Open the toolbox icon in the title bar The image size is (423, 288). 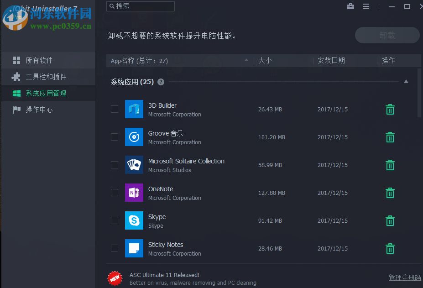click(x=350, y=6)
